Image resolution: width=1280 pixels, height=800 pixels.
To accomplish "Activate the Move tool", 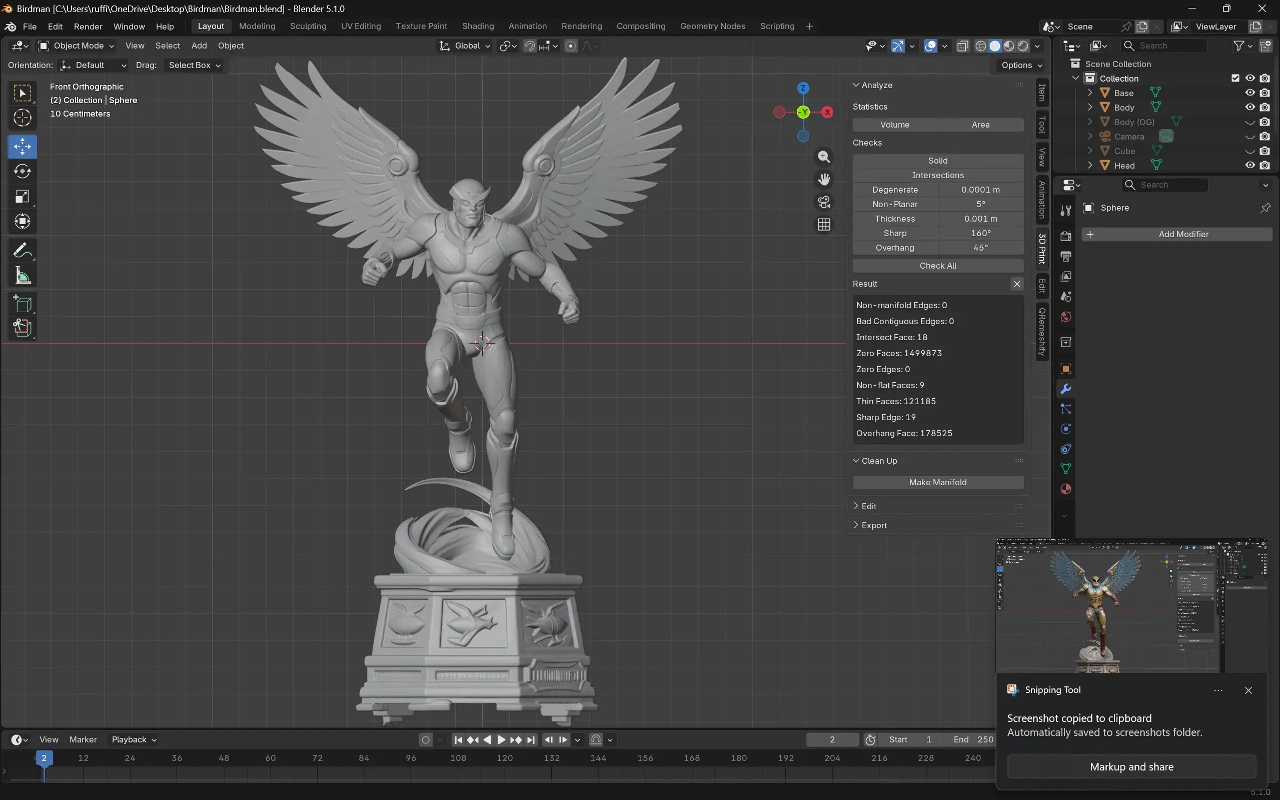I will click(x=22, y=147).
